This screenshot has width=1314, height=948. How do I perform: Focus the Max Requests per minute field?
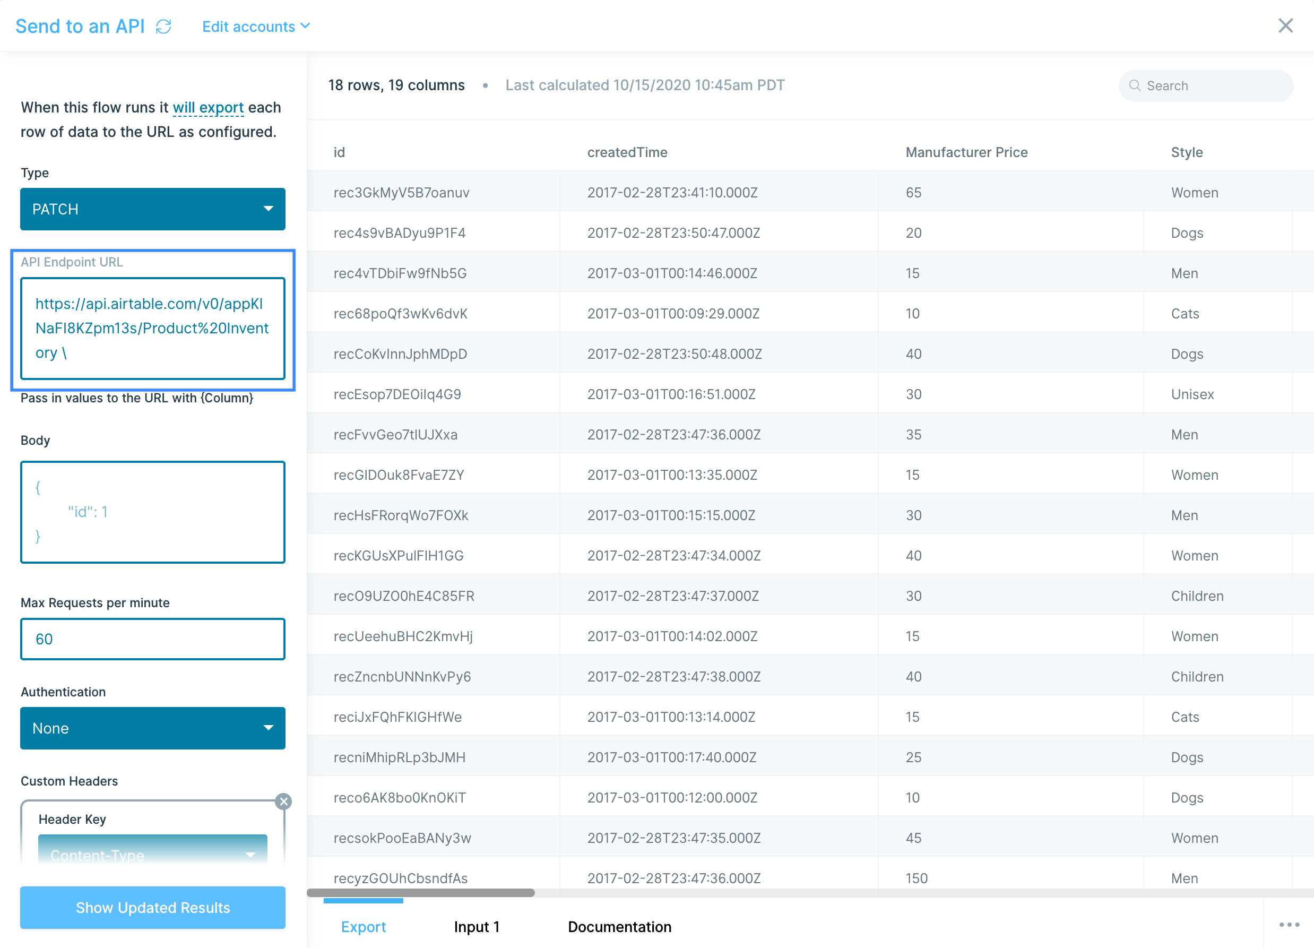click(153, 639)
